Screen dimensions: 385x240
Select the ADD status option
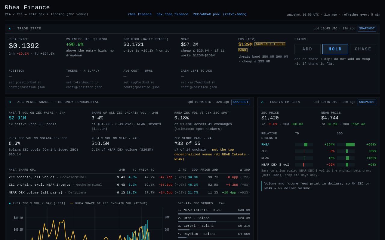(307, 49)
